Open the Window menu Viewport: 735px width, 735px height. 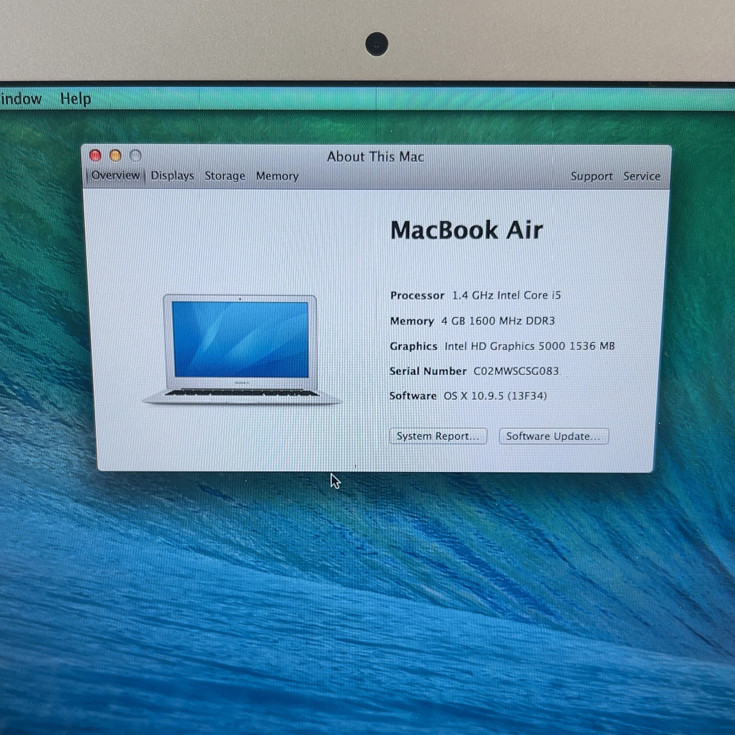pos(20,99)
